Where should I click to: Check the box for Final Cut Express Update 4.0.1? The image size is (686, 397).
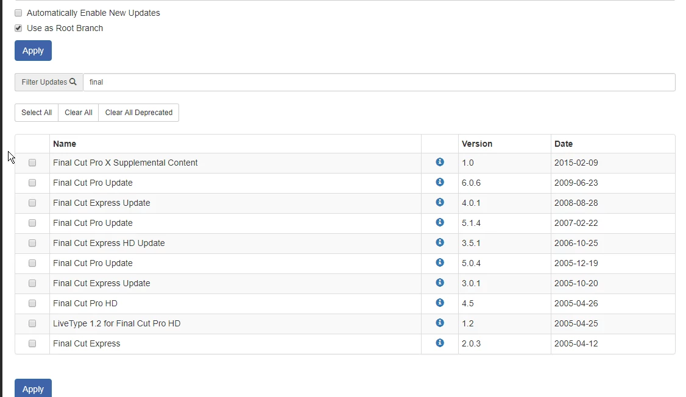32,203
